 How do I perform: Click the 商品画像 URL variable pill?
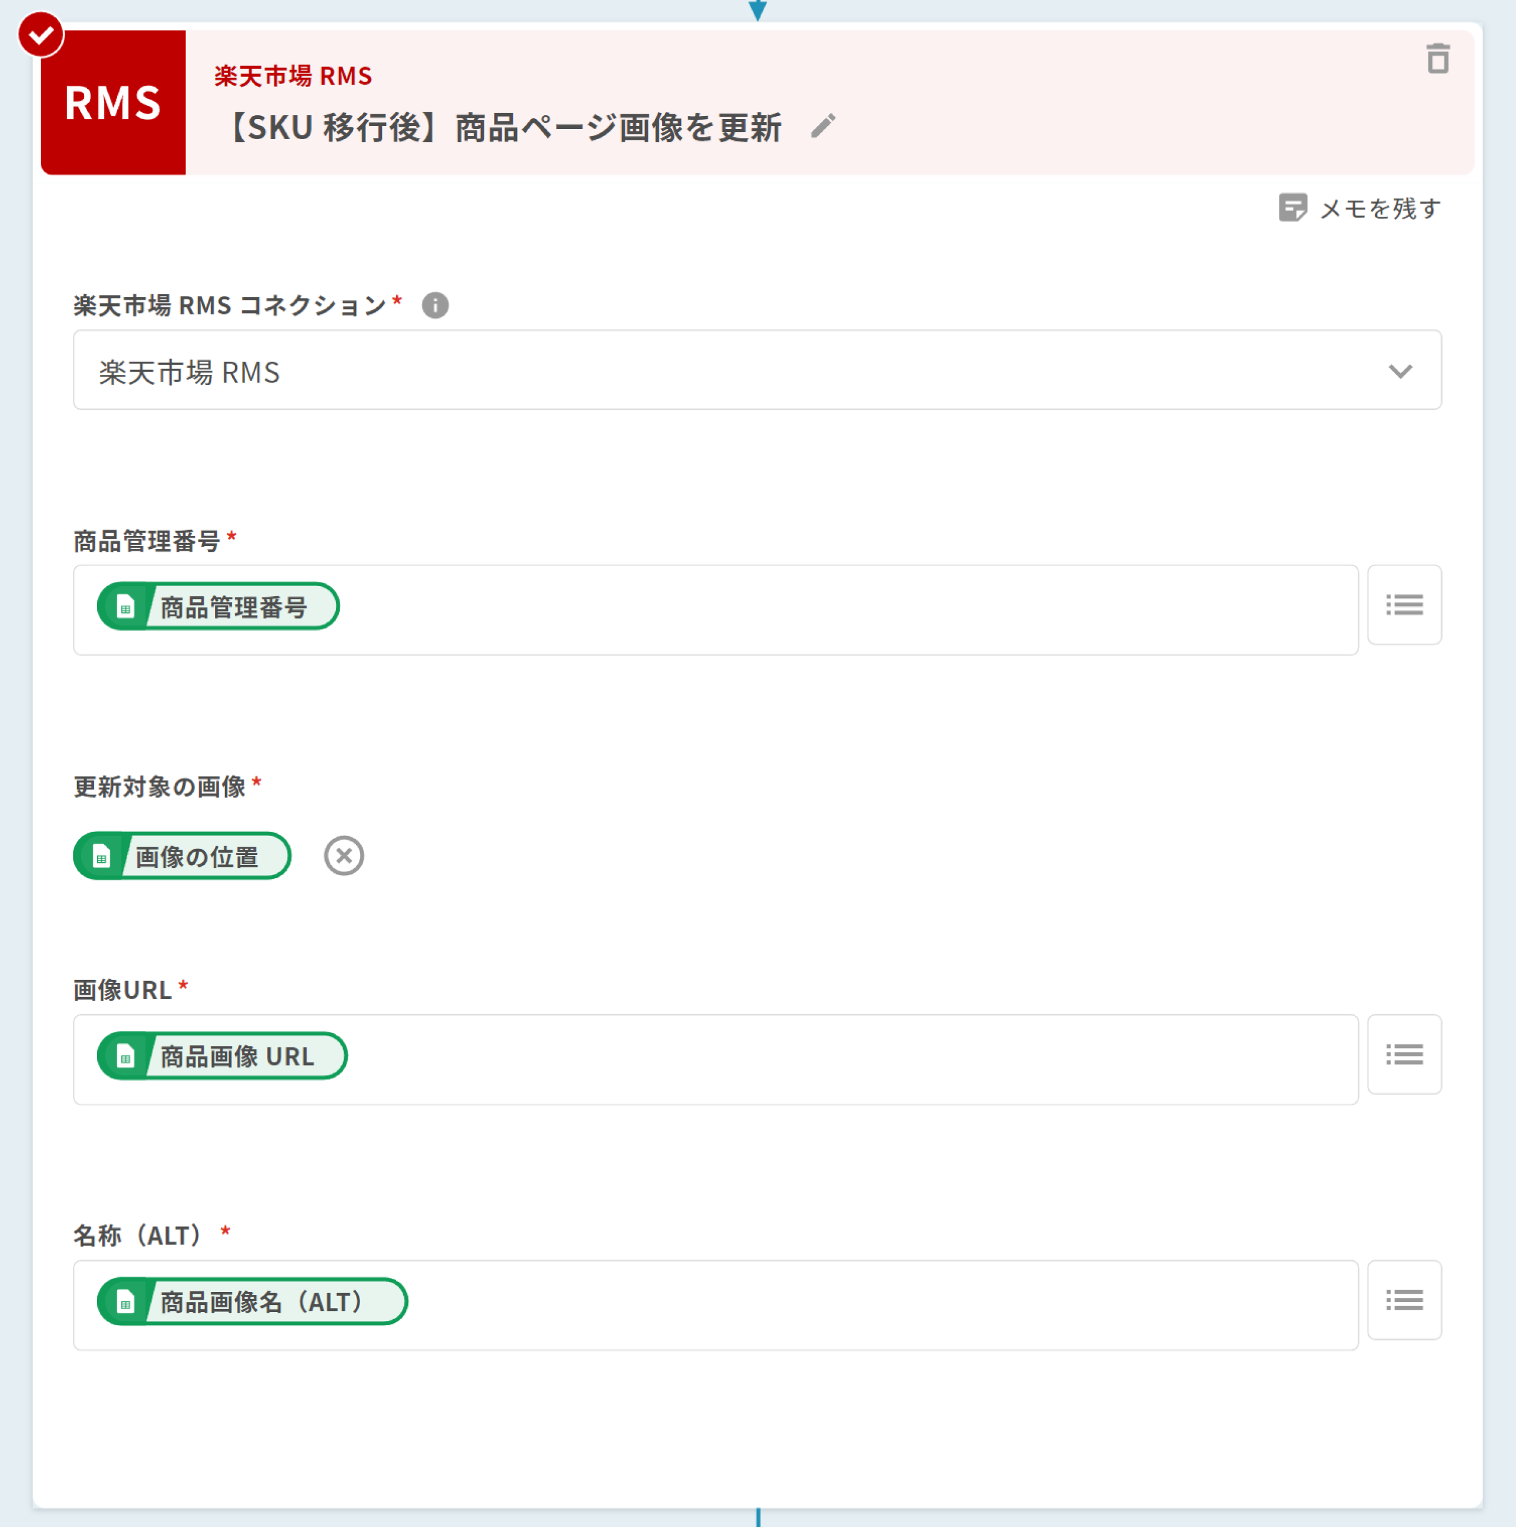(222, 1056)
